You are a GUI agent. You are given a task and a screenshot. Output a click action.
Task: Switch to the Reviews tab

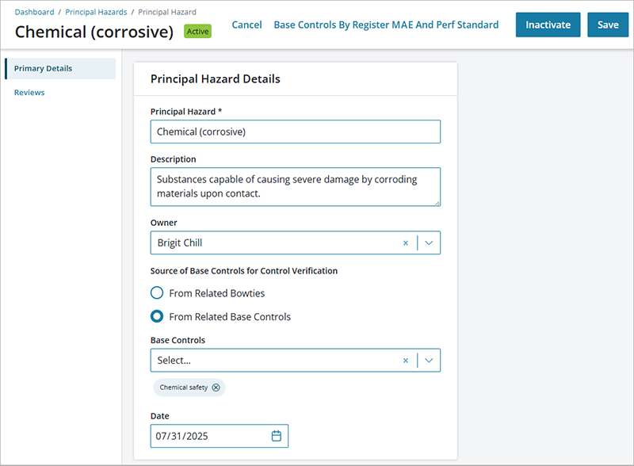29,92
